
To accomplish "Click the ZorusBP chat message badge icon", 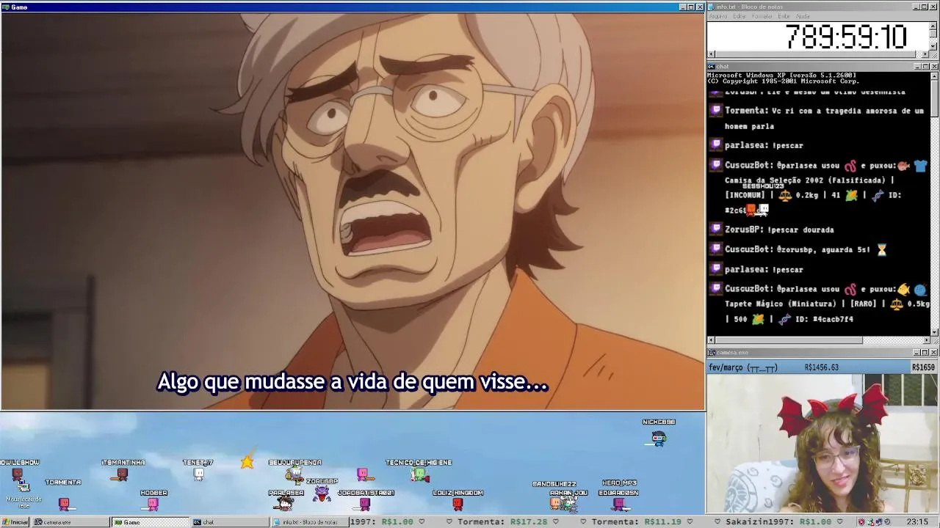I will pos(716,230).
